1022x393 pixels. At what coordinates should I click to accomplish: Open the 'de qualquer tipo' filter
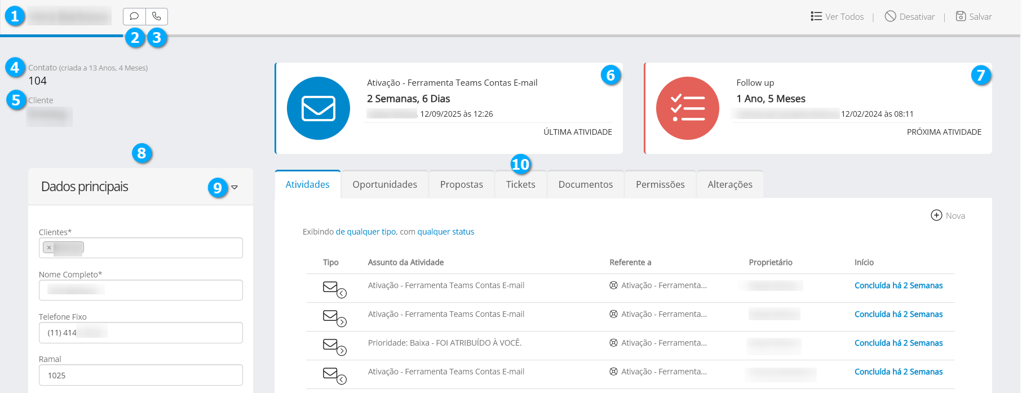(x=366, y=232)
